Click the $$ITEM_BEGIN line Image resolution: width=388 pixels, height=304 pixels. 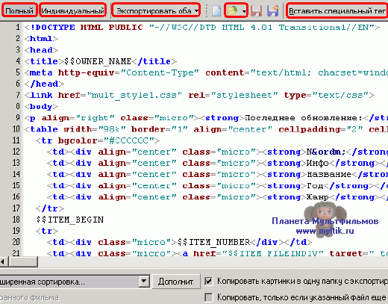click(70, 220)
